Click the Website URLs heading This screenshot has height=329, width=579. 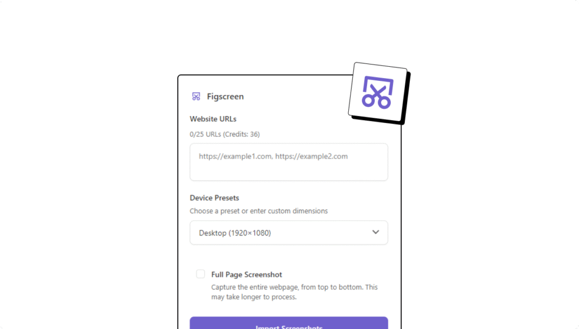point(213,119)
